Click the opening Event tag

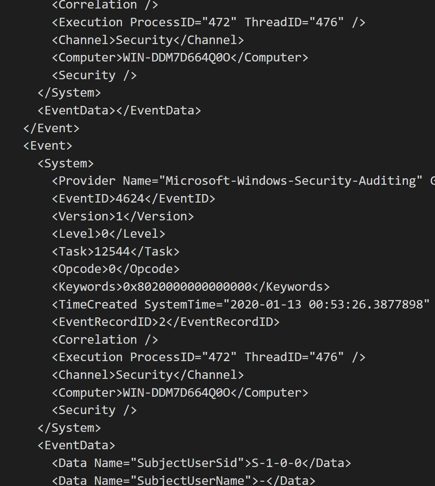point(48,146)
